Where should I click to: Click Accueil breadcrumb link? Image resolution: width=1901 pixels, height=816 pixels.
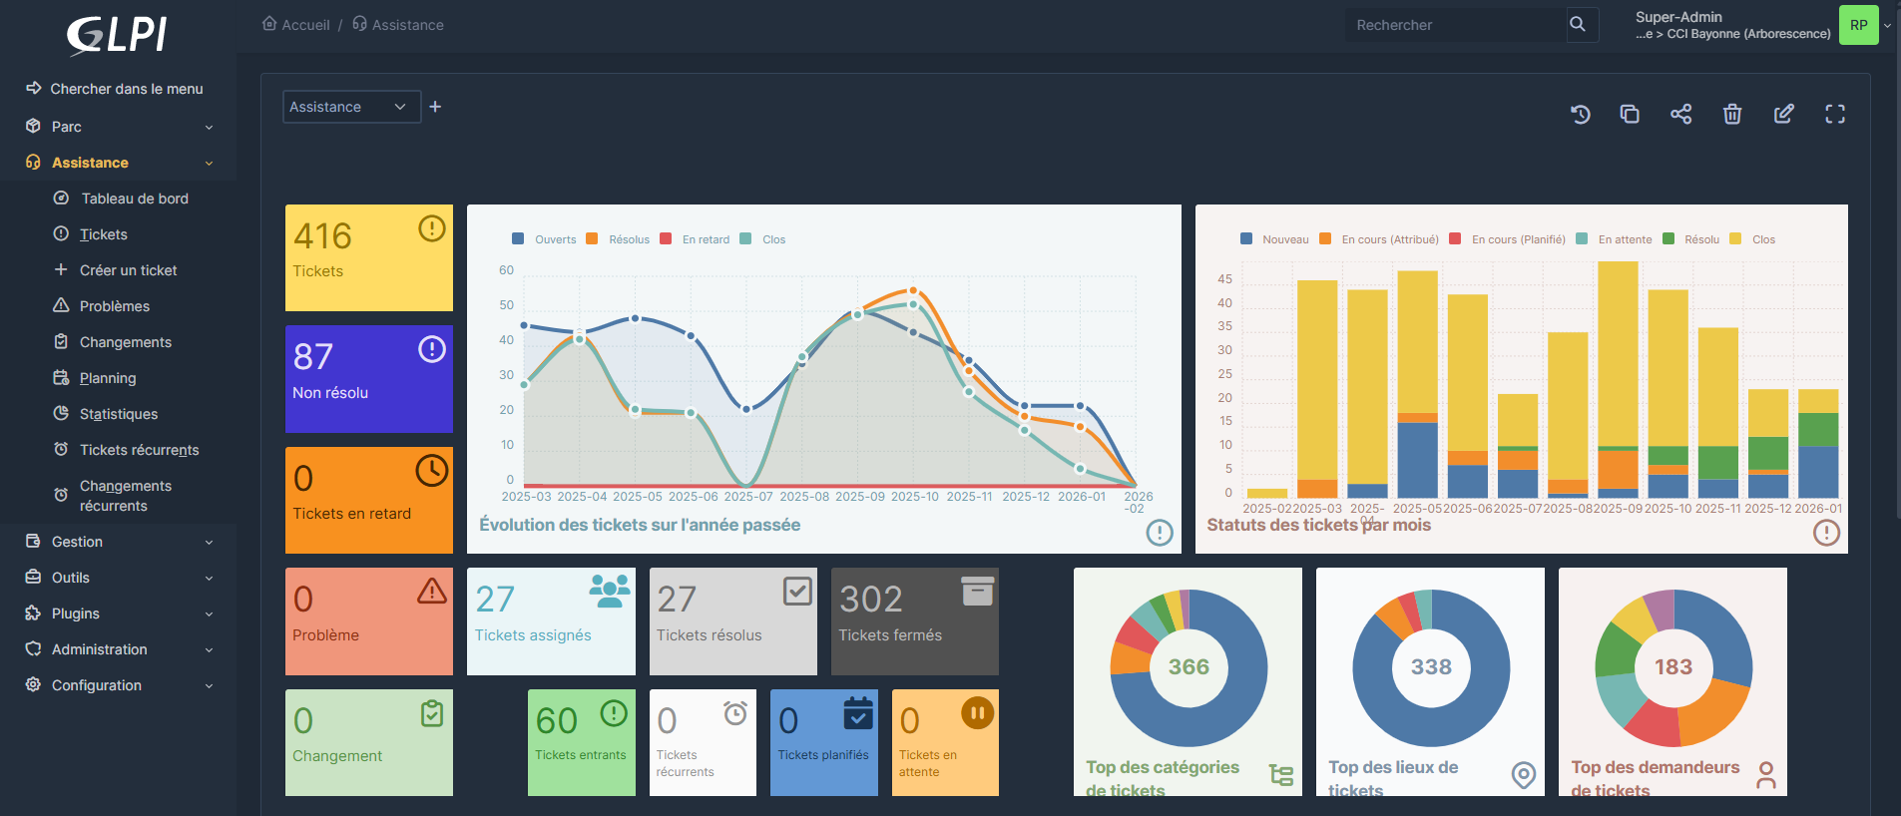coord(305,25)
